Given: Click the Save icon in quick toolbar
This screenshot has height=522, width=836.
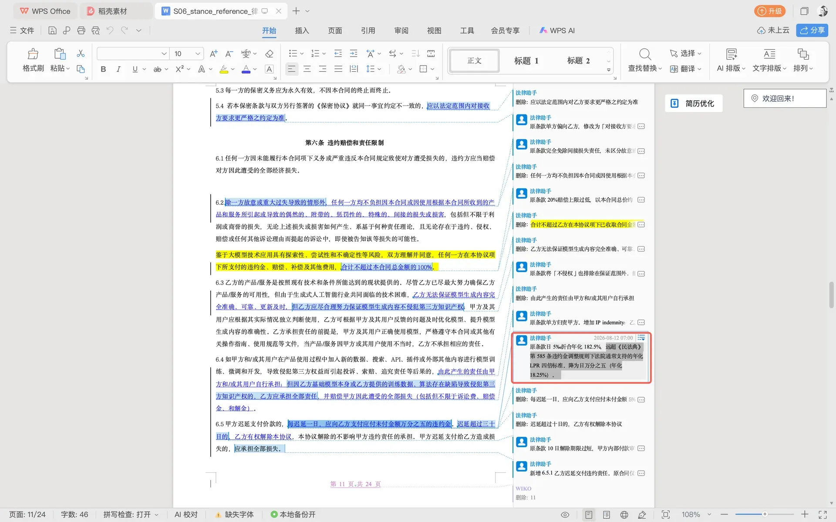Looking at the screenshot, I should click(52, 30).
